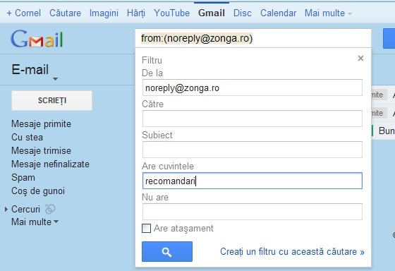The width and height of the screenshot is (395, 271).
Task: Expand 'Mai multe' in the left sidebar
Action: coord(35,222)
